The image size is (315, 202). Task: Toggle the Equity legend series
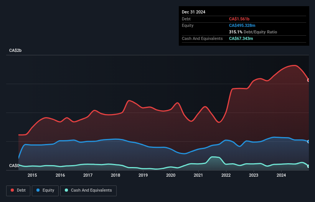45,190
